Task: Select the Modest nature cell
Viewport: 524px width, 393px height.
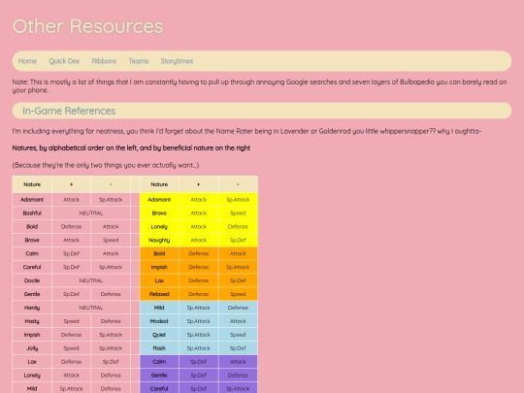Action: [x=159, y=321]
